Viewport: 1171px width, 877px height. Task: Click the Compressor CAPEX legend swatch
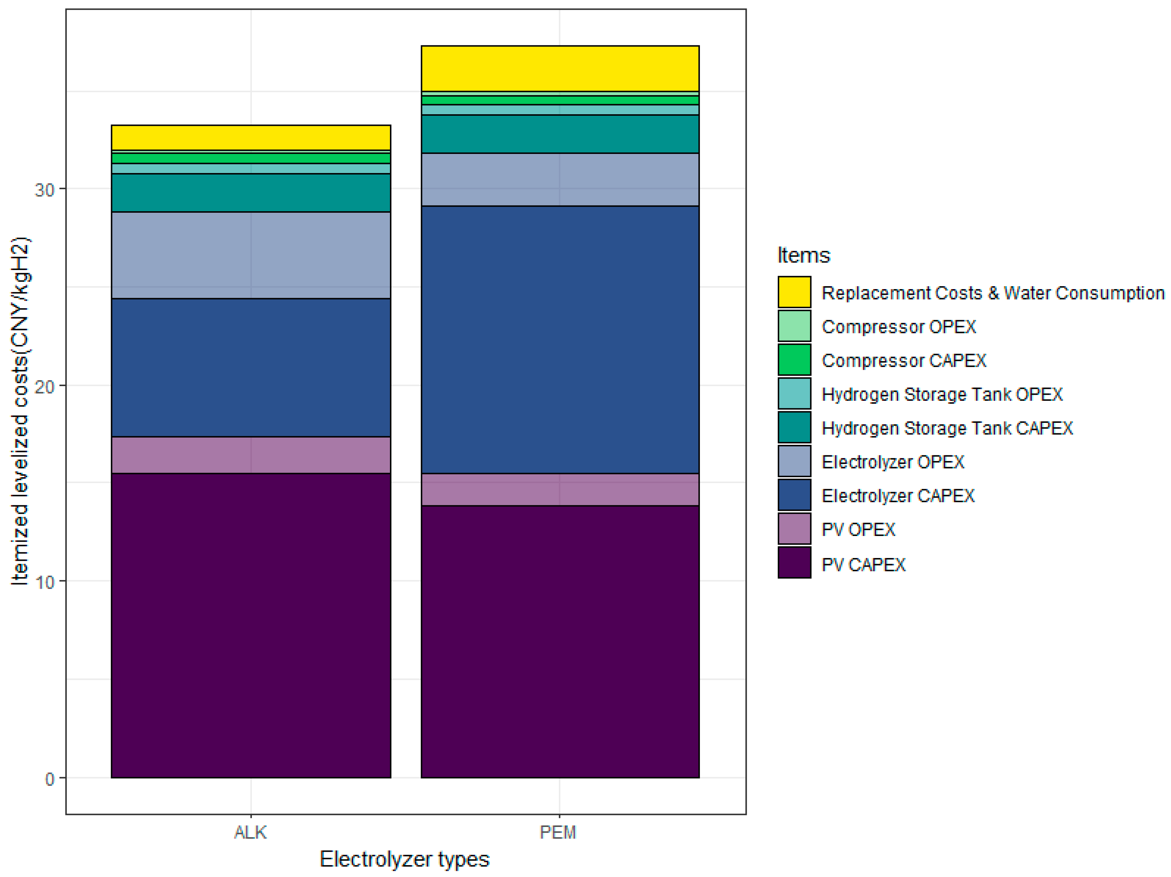794,360
